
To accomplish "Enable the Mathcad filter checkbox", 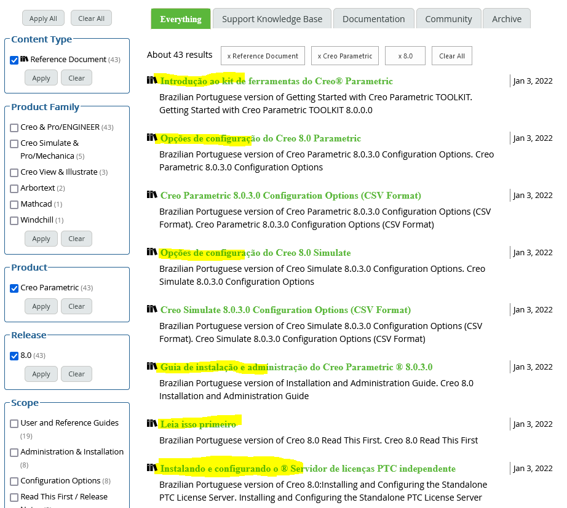I will 14,204.
